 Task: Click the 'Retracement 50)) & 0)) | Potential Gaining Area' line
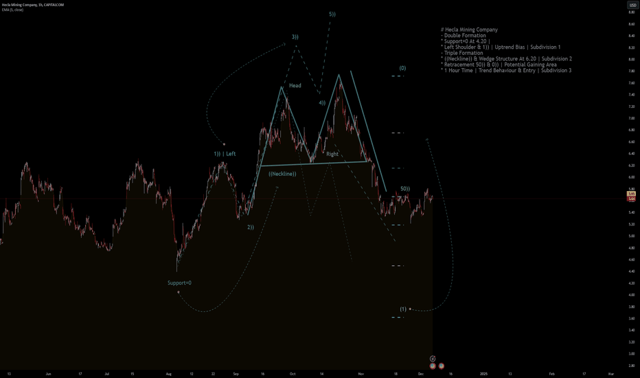[499, 65]
